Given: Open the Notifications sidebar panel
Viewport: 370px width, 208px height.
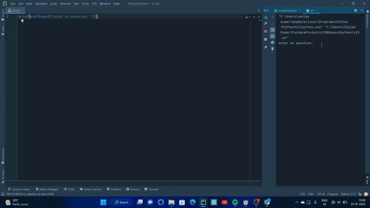Looking at the screenshot, I should (x=368, y=19).
